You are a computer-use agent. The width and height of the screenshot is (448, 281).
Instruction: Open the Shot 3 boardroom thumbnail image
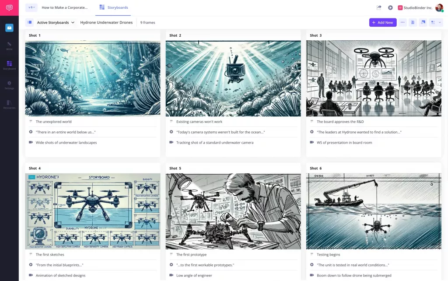click(373, 77)
